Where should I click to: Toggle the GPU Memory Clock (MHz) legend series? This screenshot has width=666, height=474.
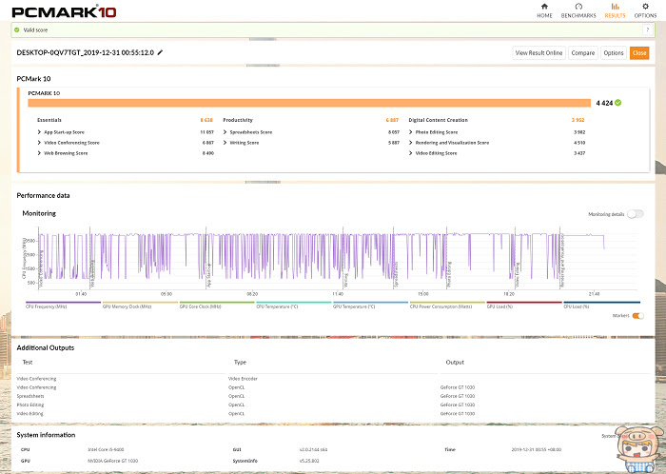(140, 305)
